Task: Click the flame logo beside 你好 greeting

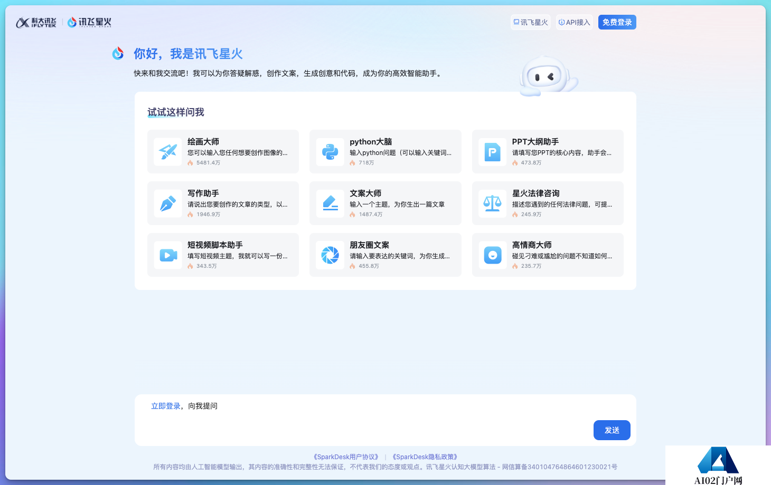Action: [118, 53]
